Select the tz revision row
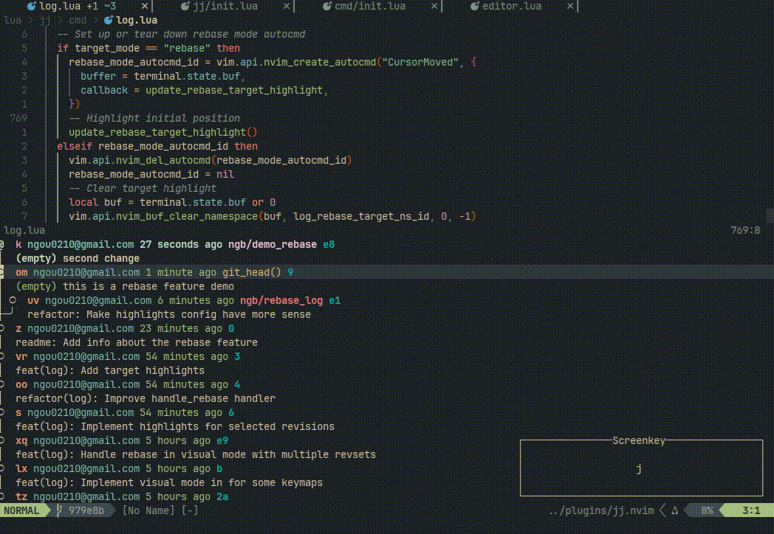The height and width of the screenshot is (534, 774). click(122, 497)
